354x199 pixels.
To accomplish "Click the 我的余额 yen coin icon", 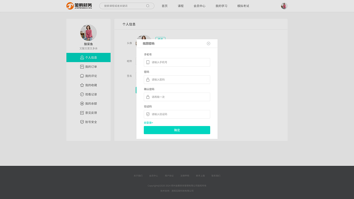I will (82, 104).
